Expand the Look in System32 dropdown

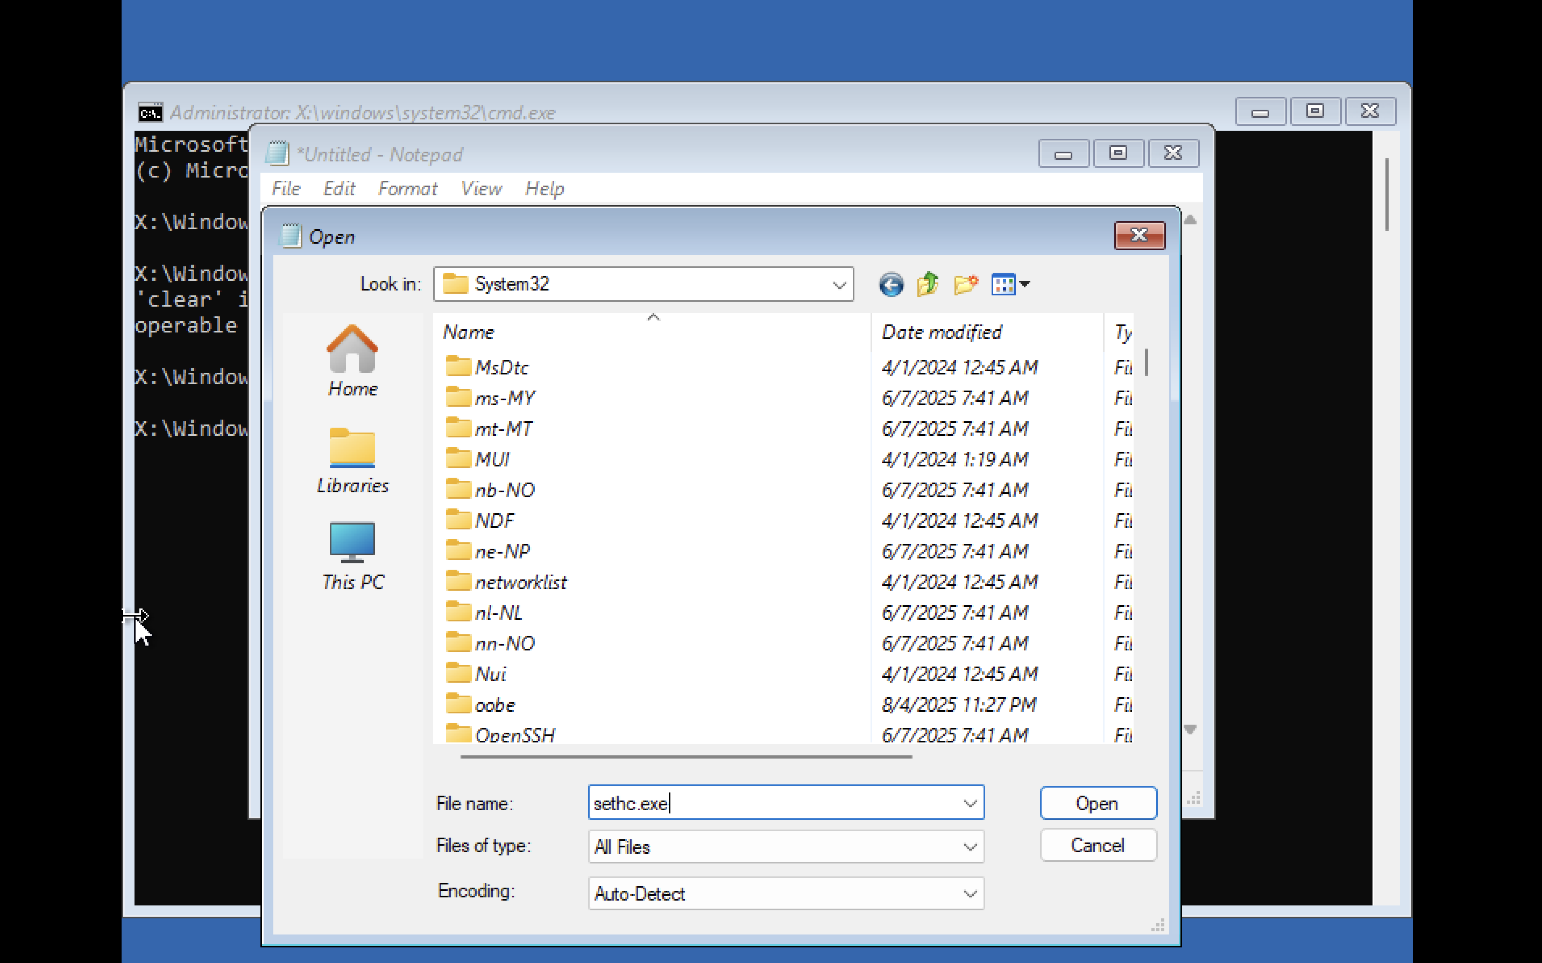pyautogui.click(x=839, y=285)
